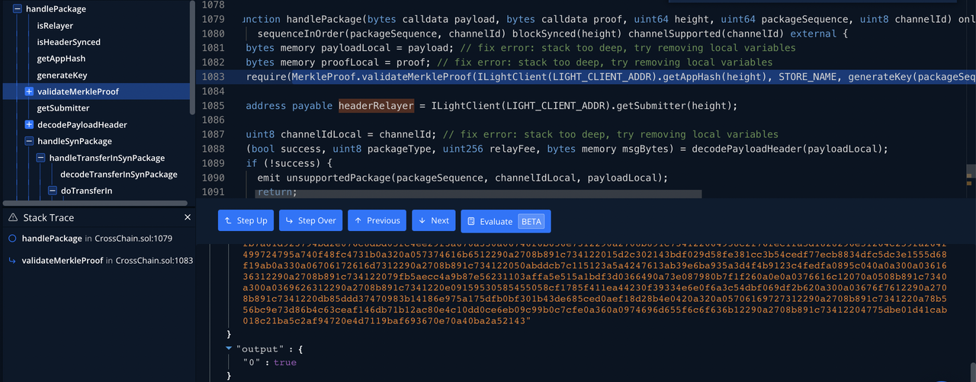The width and height of the screenshot is (976, 382).
Task: Close the Stack Trace panel
Action: (x=188, y=217)
